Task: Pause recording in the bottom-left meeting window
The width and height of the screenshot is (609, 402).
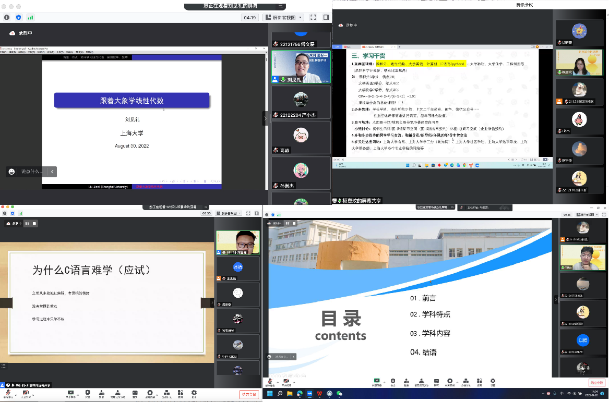Action: click(x=27, y=223)
